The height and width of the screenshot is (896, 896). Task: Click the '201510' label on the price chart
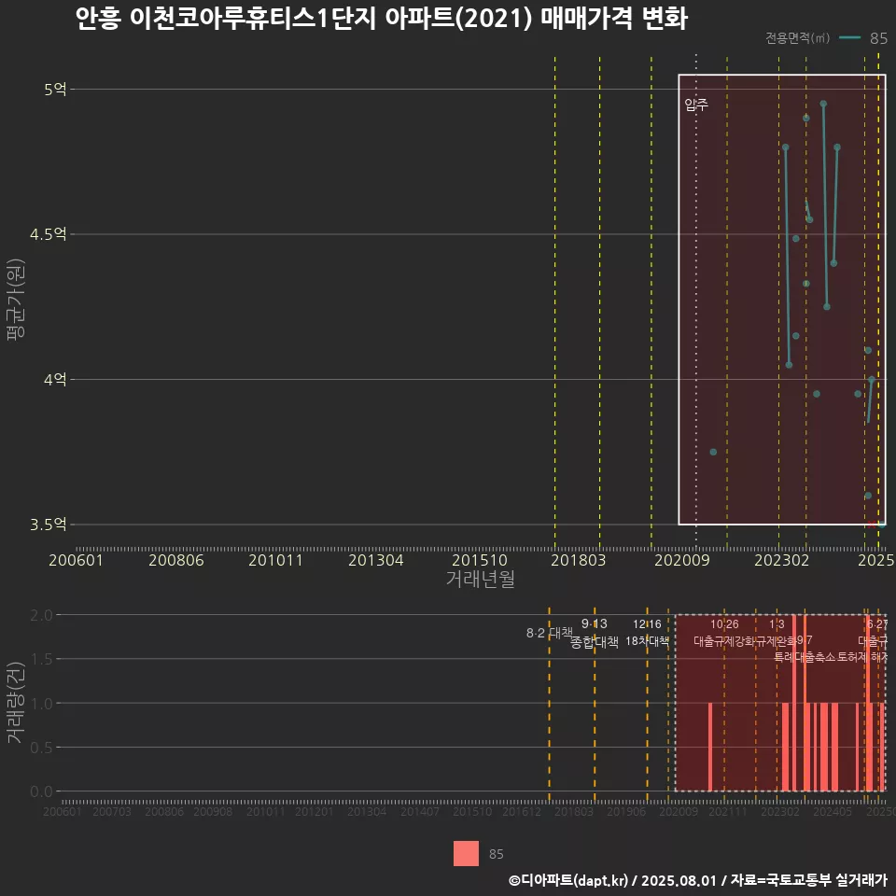coord(480,560)
